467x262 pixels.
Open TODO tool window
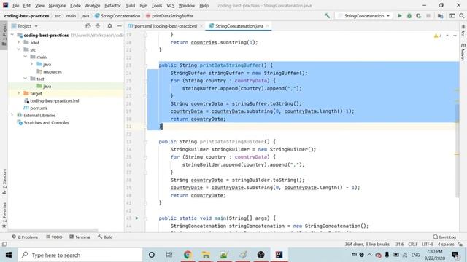[x=54, y=237]
